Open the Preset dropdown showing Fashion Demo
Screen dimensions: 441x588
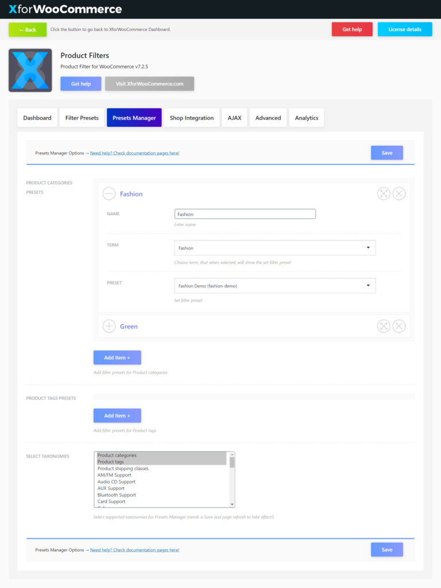click(275, 286)
